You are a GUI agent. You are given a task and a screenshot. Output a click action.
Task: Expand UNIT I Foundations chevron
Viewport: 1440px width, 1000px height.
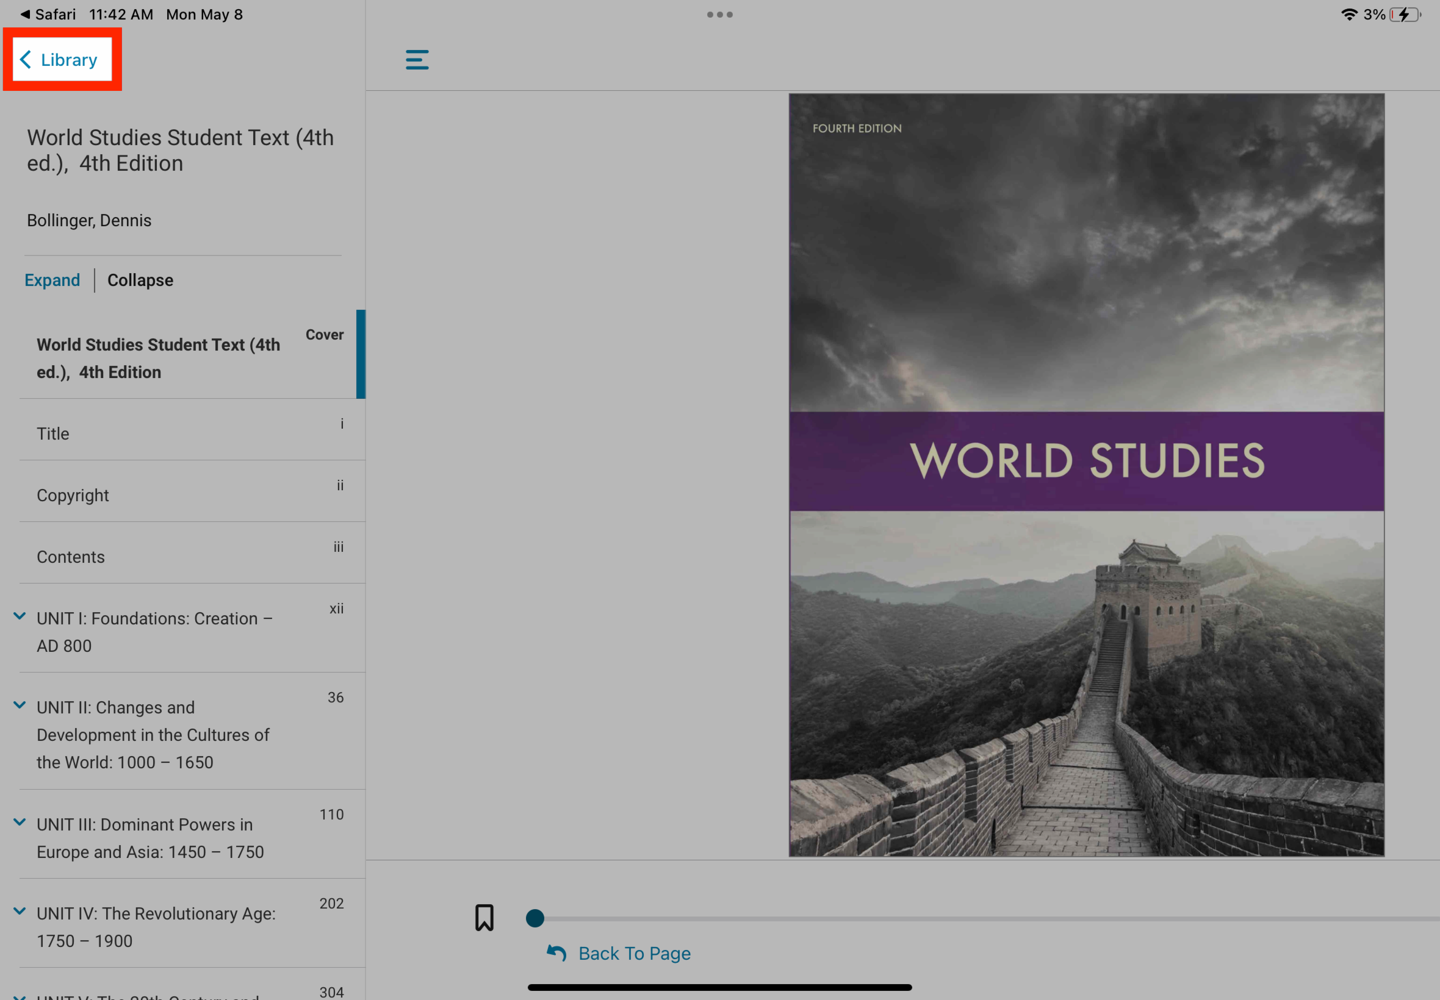click(20, 616)
